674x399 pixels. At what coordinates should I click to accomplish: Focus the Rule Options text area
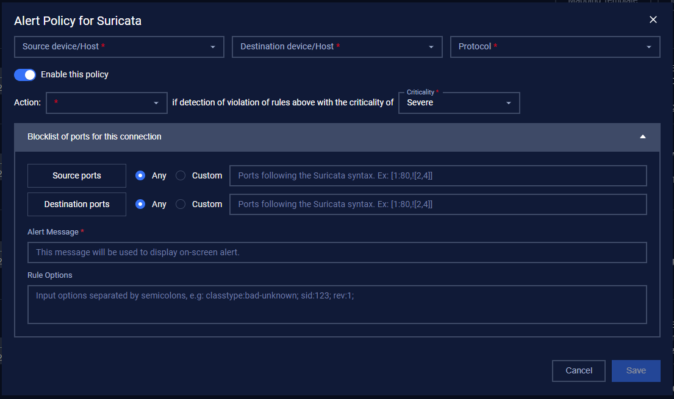tap(337, 305)
